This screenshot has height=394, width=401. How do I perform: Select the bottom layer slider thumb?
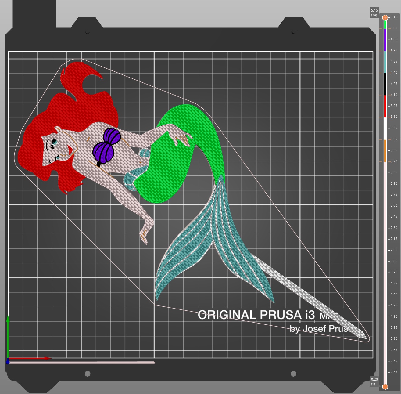[385, 387]
